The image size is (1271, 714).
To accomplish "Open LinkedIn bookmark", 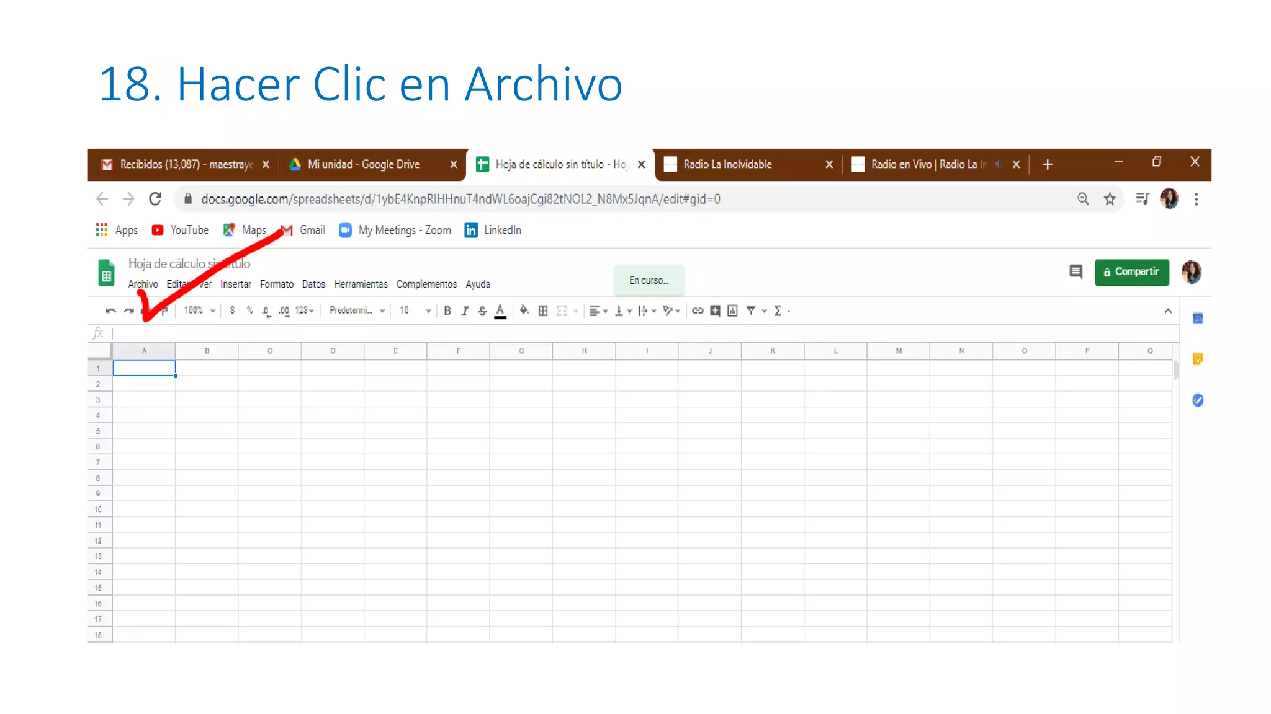I will 493,230.
